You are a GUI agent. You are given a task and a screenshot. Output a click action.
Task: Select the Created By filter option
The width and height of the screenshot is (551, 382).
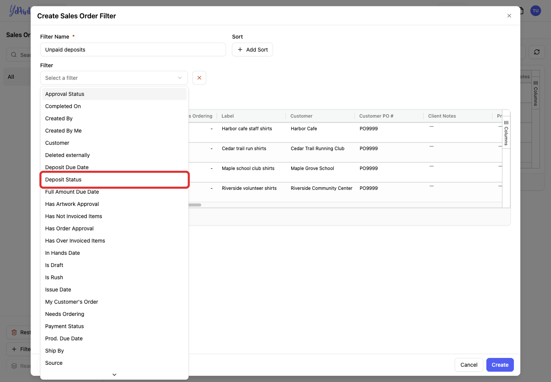coord(114,118)
